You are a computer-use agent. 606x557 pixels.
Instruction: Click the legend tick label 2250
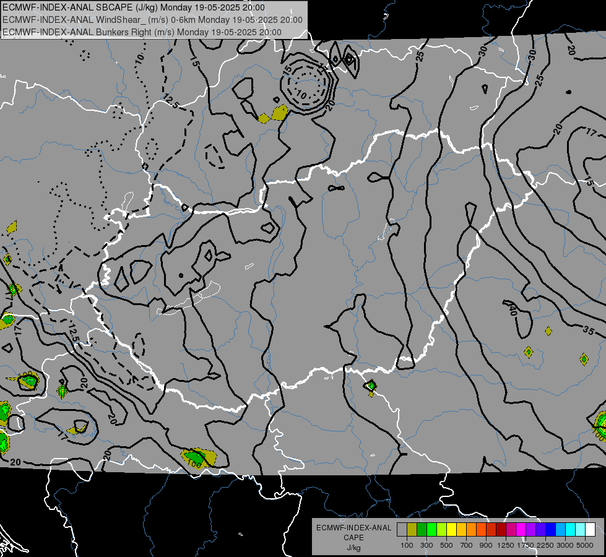coord(545,545)
